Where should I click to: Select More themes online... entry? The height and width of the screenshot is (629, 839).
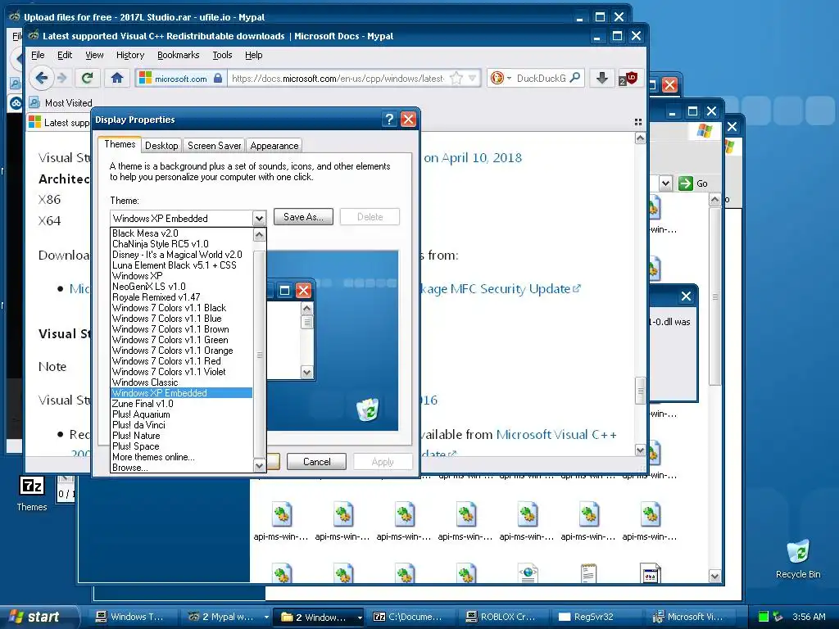(x=181, y=457)
